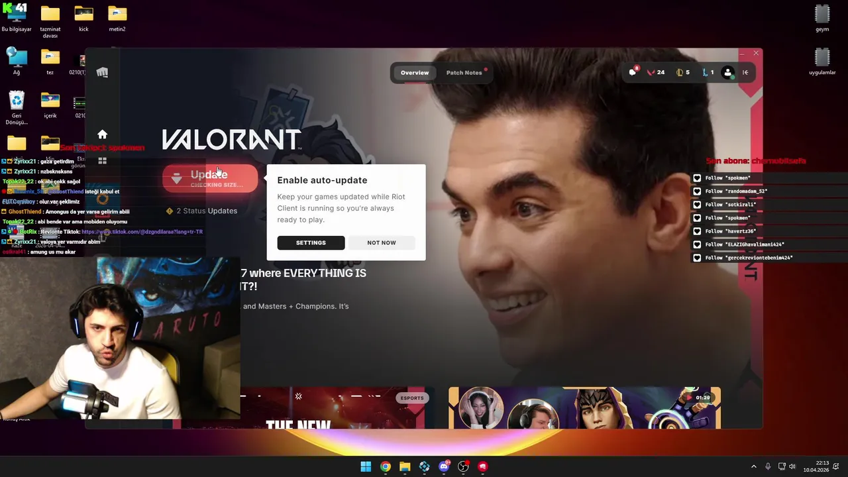848x477 pixels.
Task: Dismiss auto-update with NOT NOW
Action: [x=382, y=242]
